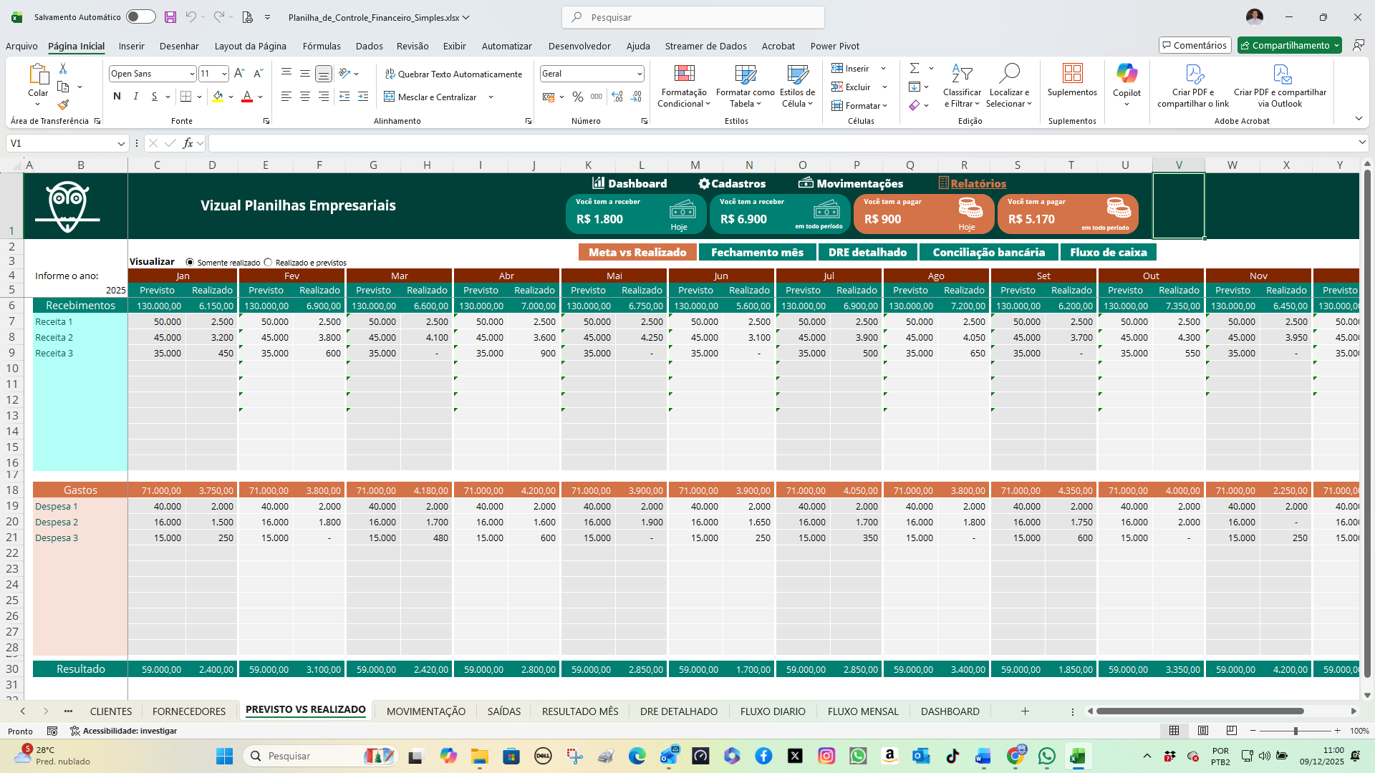Click the insert function fx icon
Image resolution: width=1375 pixels, height=773 pixels.
pos(188,143)
